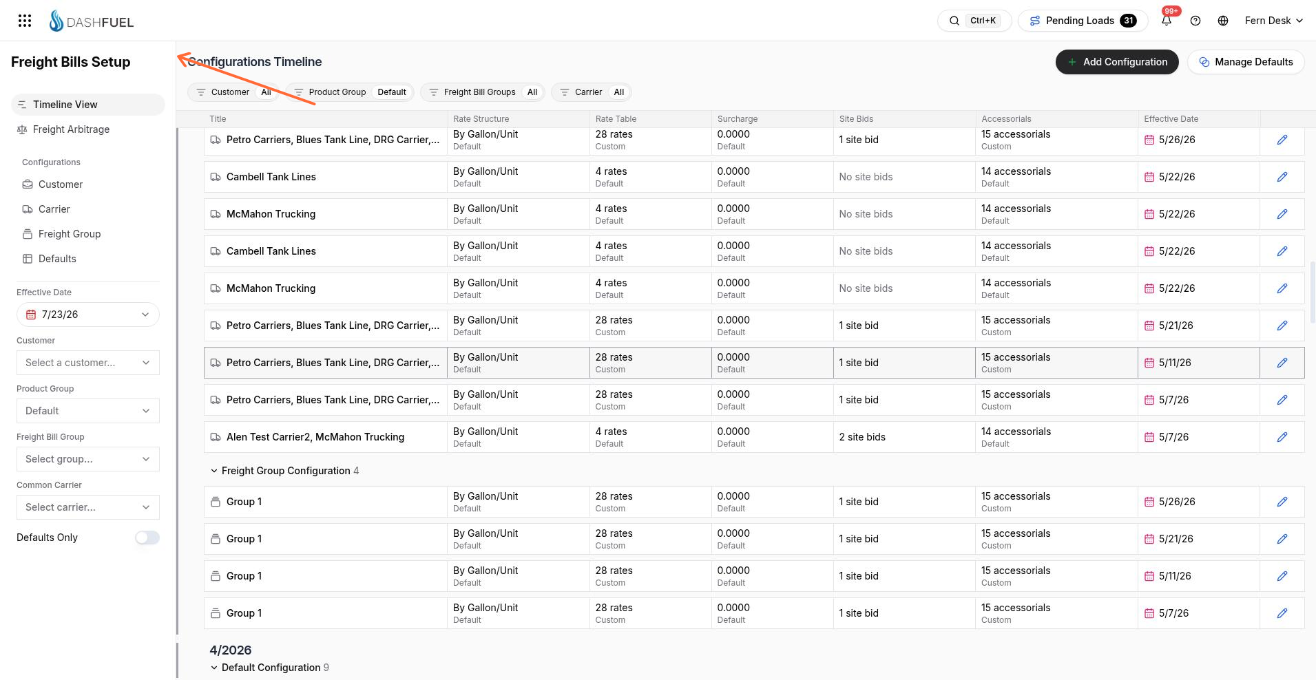Click the Title column header
1316x680 pixels.
click(x=218, y=119)
